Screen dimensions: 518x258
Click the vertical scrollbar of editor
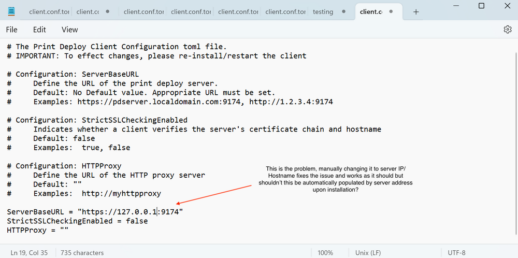tap(516, 142)
